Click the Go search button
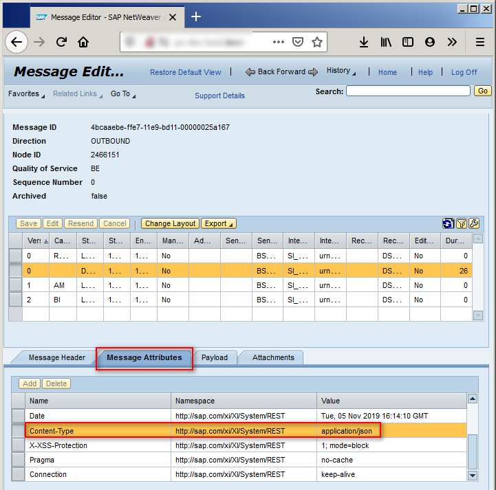The image size is (496, 490). pyautogui.click(x=483, y=91)
